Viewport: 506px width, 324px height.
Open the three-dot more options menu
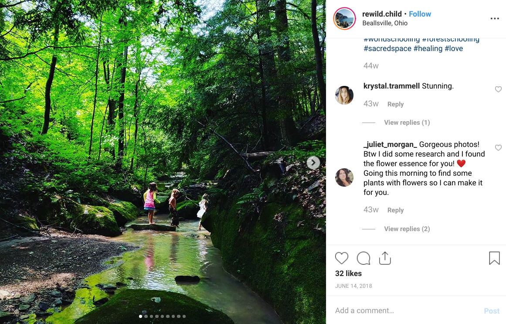[495, 19]
